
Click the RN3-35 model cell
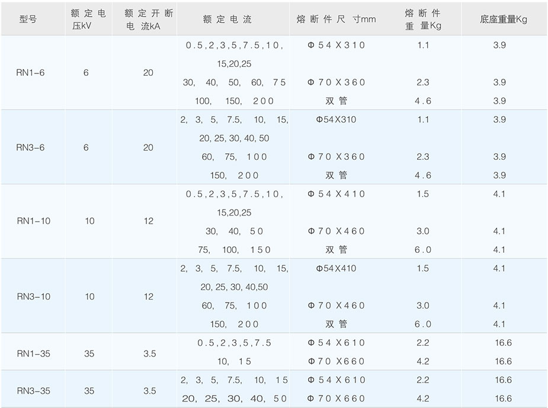tap(33, 391)
